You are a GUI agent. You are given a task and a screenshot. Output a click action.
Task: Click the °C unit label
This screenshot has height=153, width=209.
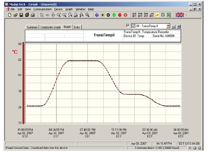click(x=15, y=52)
